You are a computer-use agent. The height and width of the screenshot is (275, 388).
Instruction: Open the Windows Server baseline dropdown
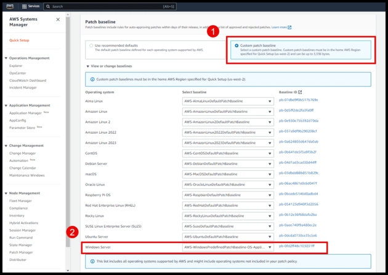click(x=228, y=247)
